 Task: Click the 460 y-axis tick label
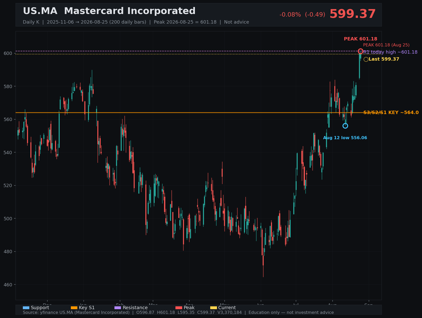[8, 285]
